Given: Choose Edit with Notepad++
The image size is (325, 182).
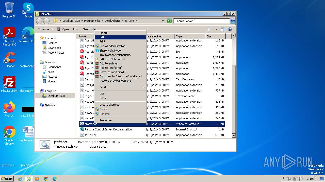Looking at the screenshot, I should [120, 59].
